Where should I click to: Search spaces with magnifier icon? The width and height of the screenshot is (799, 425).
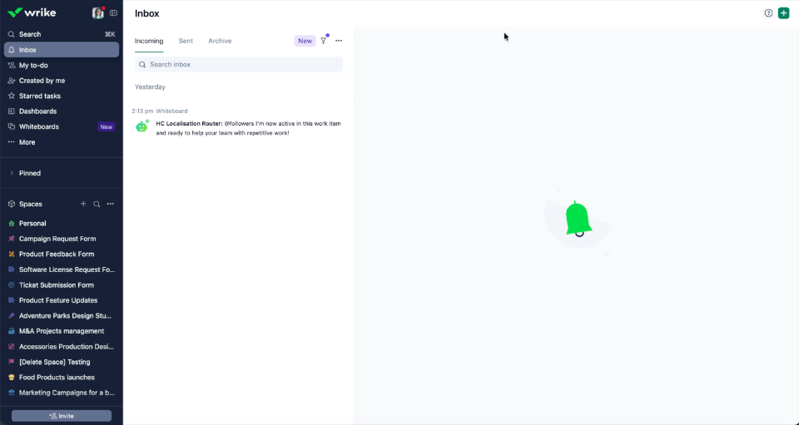(97, 204)
